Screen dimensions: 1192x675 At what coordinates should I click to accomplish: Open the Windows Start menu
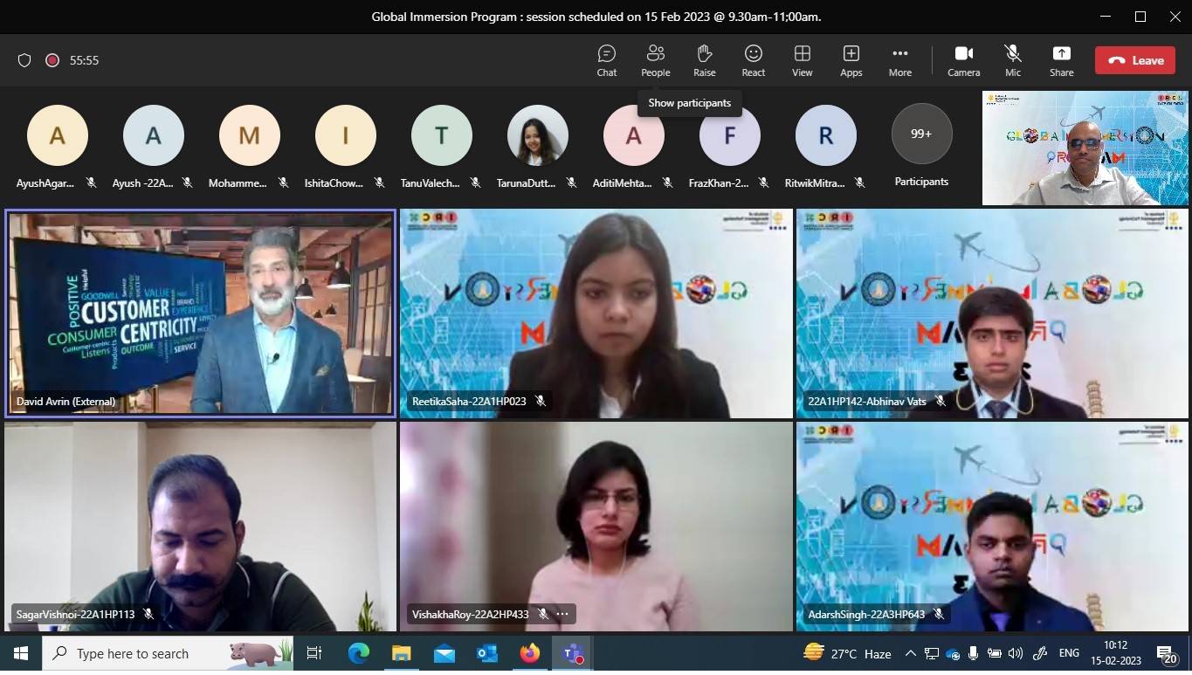pyautogui.click(x=21, y=653)
